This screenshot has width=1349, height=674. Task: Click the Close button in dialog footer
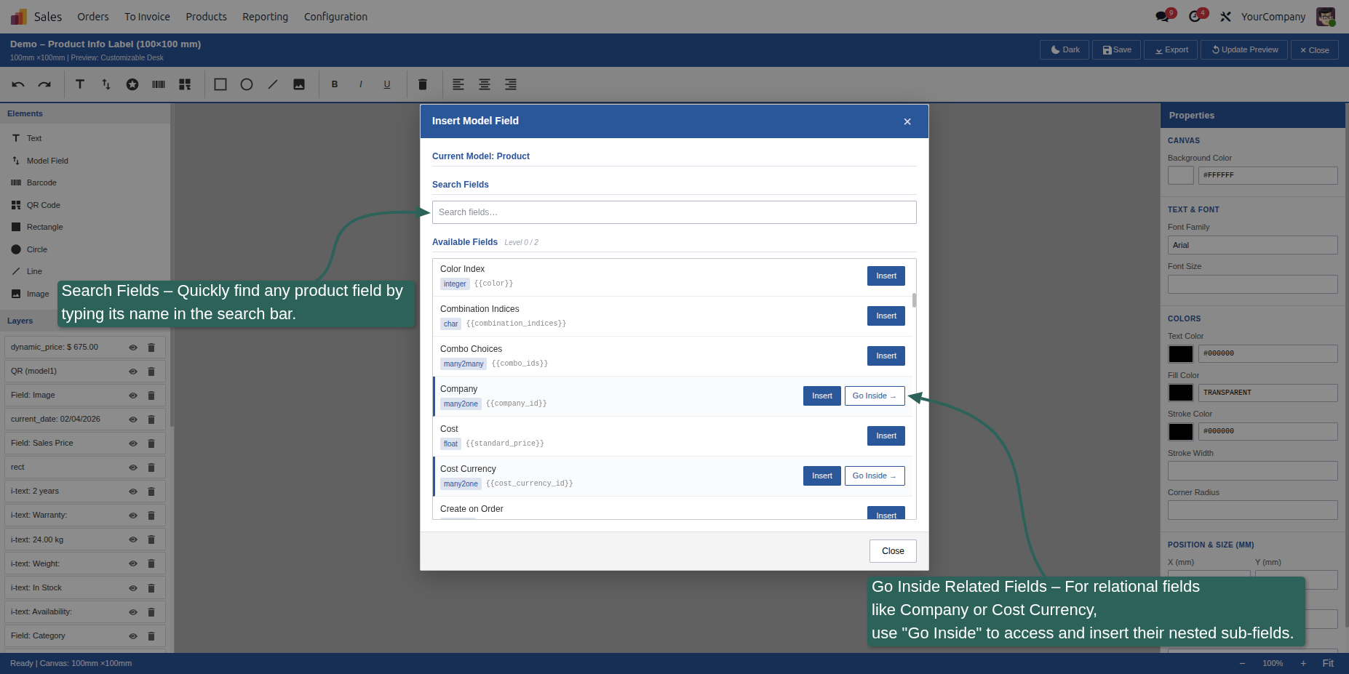click(x=893, y=551)
